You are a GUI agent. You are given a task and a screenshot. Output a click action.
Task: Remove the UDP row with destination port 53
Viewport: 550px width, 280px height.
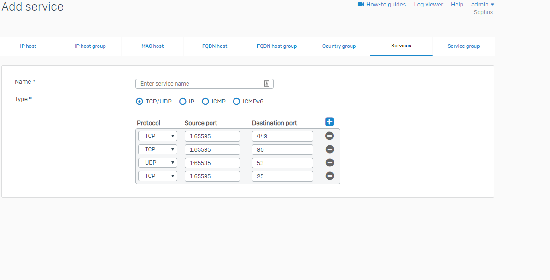(x=329, y=163)
